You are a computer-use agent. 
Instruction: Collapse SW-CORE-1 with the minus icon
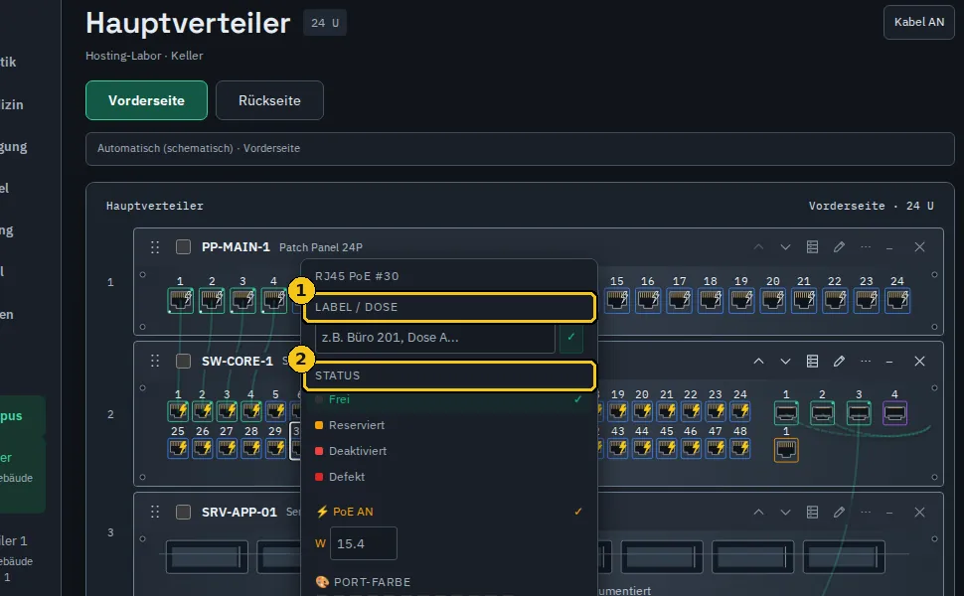(x=889, y=362)
